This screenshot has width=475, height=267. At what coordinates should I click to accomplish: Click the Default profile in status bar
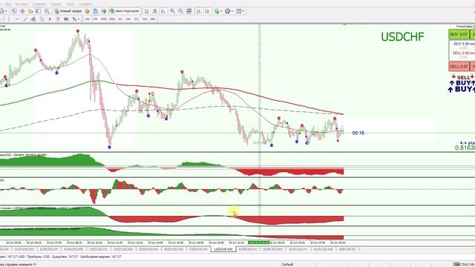point(287,264)
